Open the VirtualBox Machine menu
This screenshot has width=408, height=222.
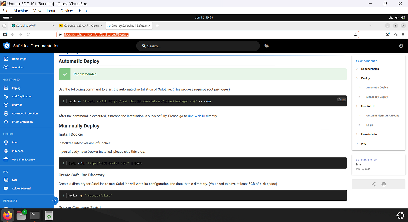[21, 11]
